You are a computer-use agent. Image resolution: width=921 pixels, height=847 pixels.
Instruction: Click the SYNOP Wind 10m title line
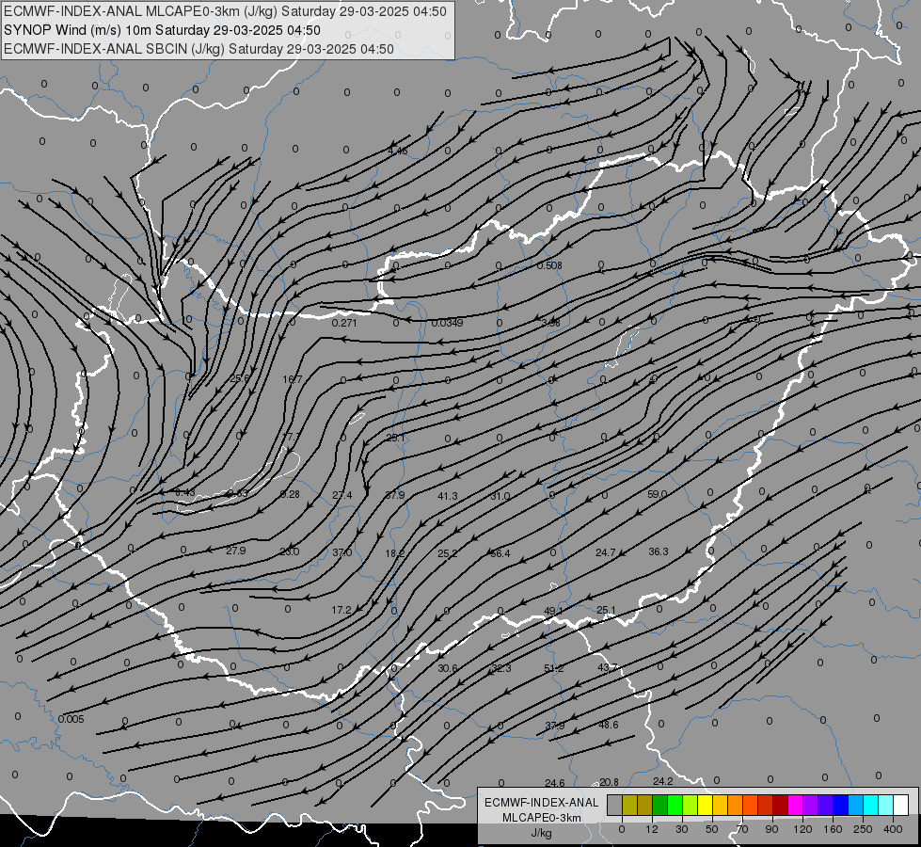(x=162, y=30)
